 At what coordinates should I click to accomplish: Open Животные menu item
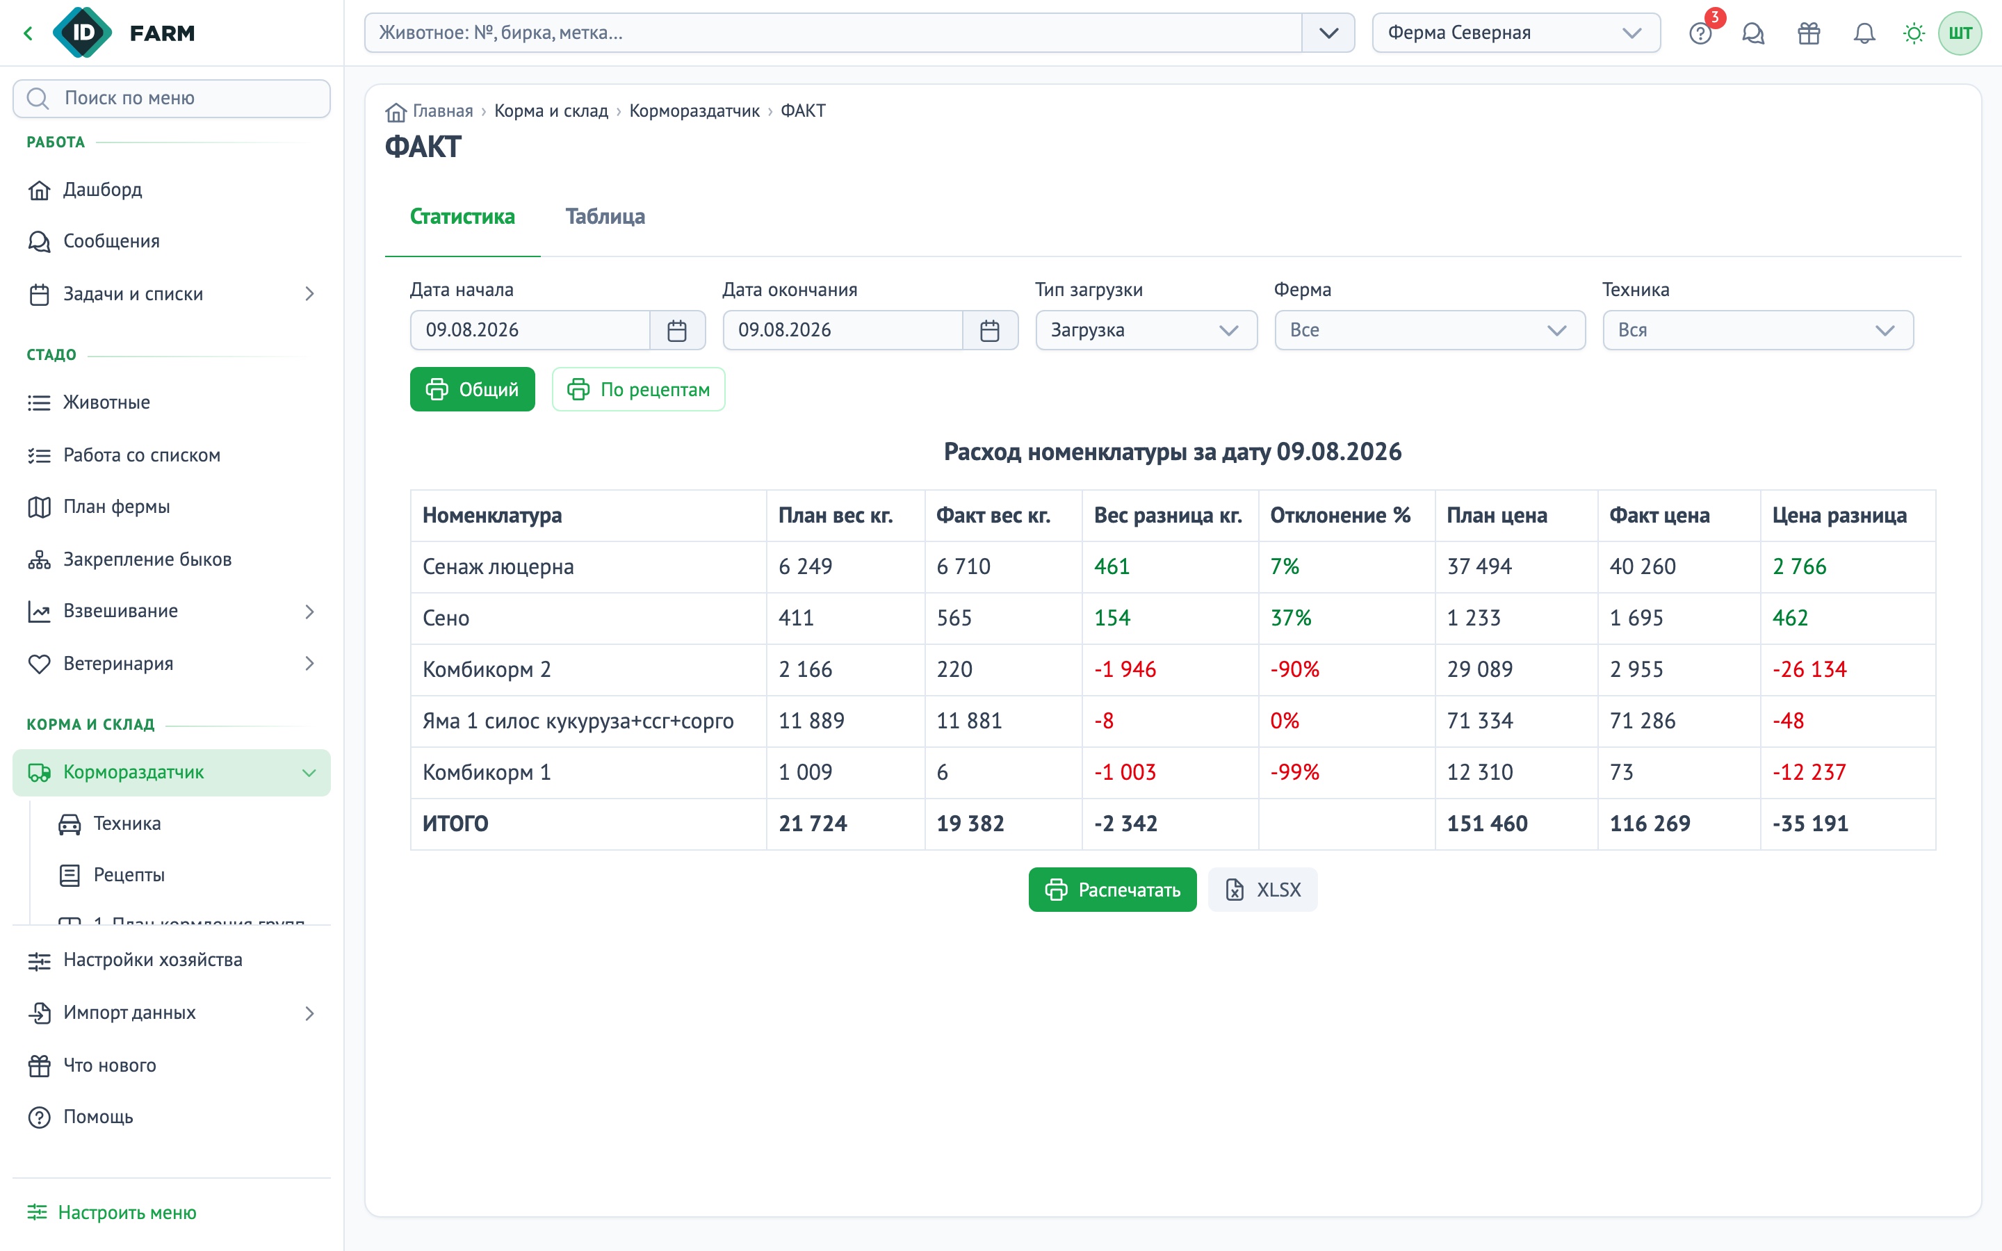[x=171, y=402]
